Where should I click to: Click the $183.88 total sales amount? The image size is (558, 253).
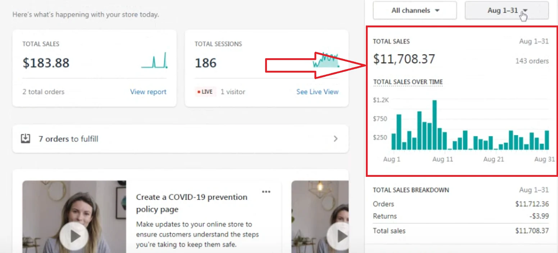coord(46,63)
